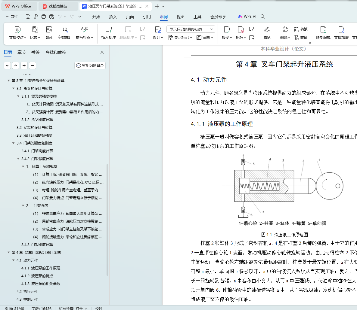
Task: Close the navigation pane
Action: click(x=102, y=52)
